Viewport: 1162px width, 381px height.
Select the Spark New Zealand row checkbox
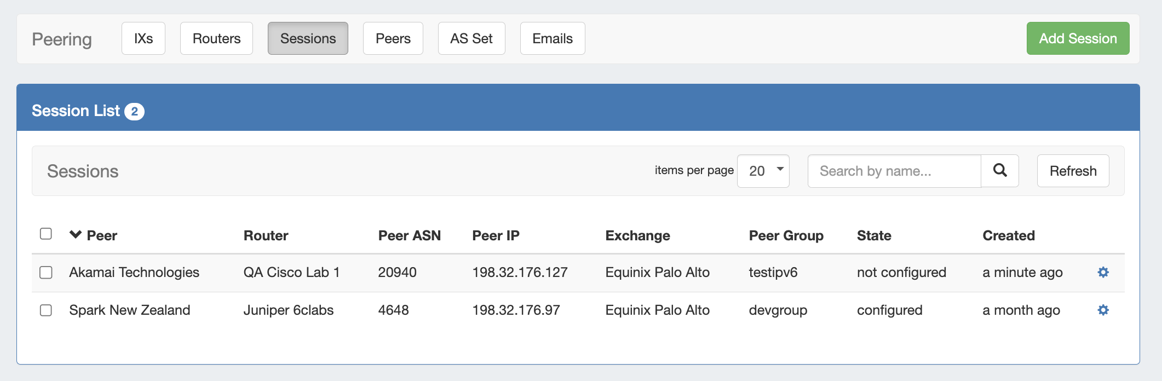(x=46, y=310)
